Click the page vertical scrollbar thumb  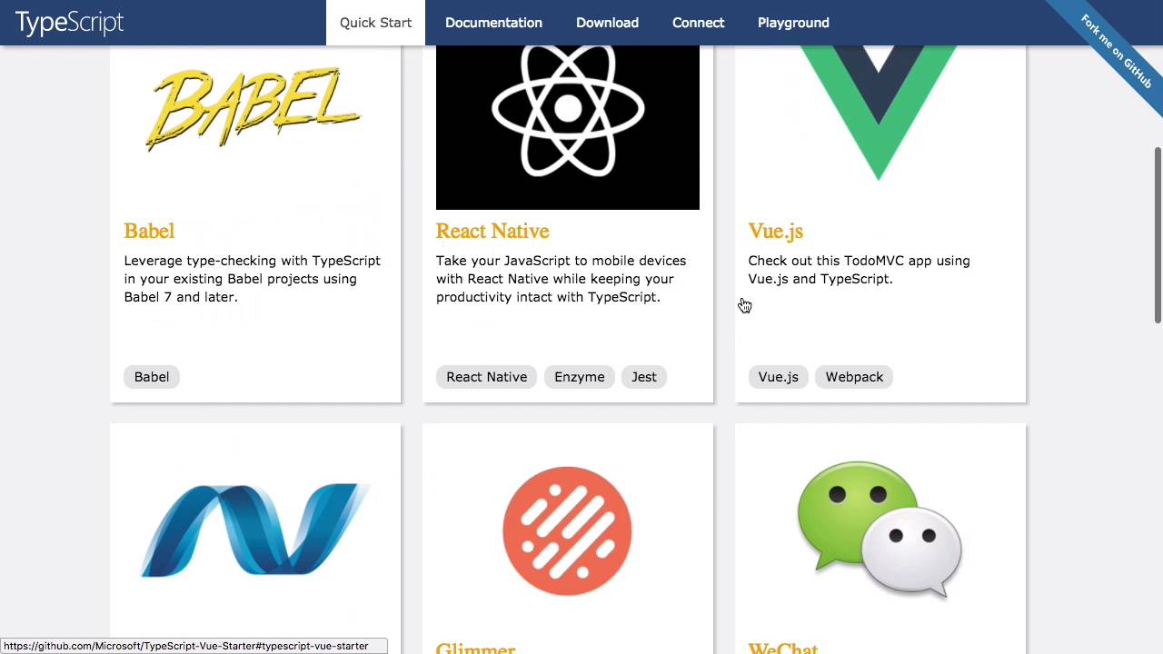pyautogui.click(x=1158, y=234)
